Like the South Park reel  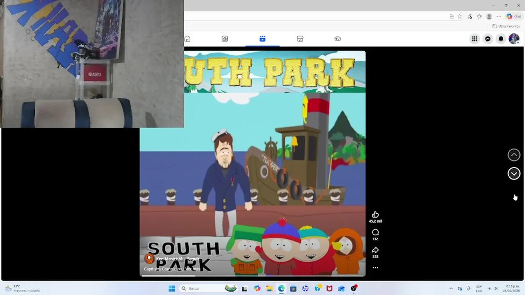point(375,215)
